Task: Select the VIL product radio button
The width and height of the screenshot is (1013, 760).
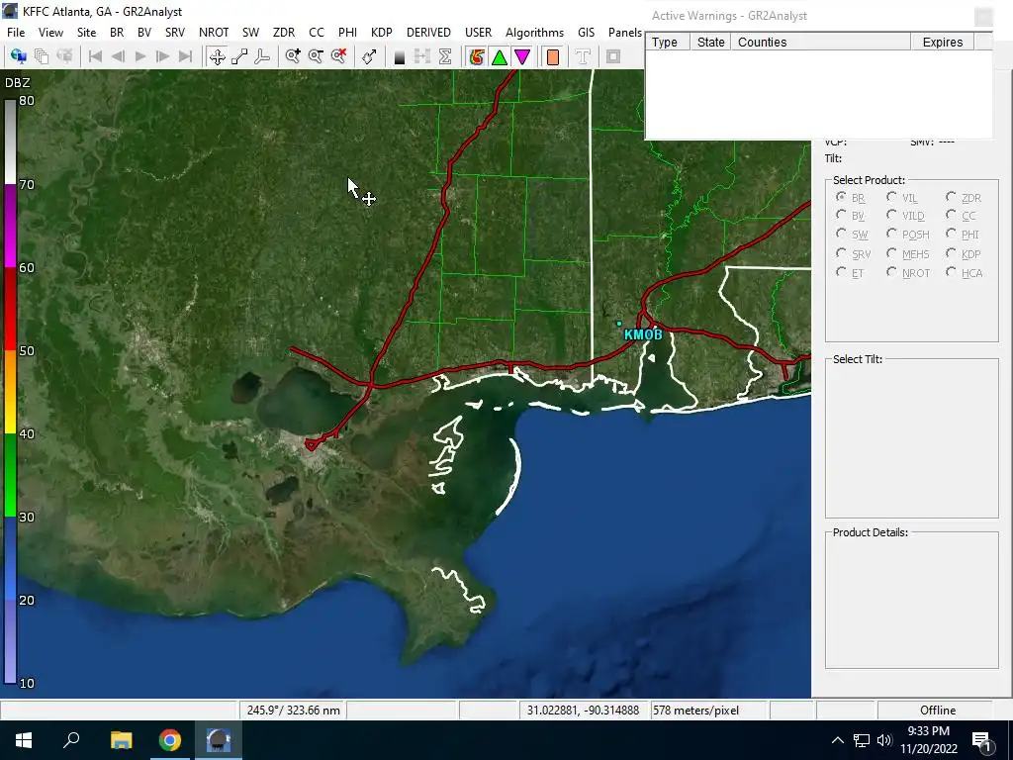Action: [891, 197]
